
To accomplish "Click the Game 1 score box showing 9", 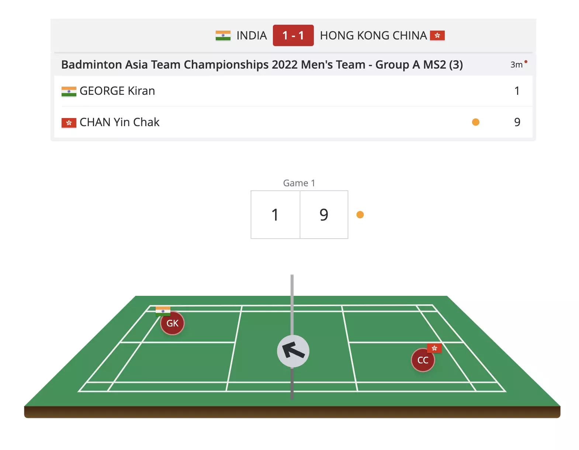I will 324,215.
